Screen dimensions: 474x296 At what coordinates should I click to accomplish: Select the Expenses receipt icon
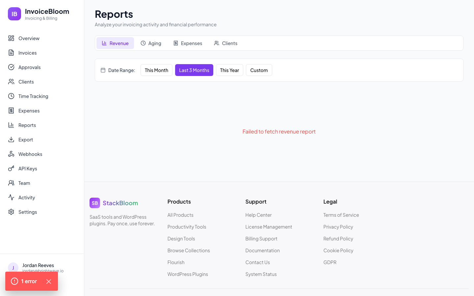click(11, 111)
